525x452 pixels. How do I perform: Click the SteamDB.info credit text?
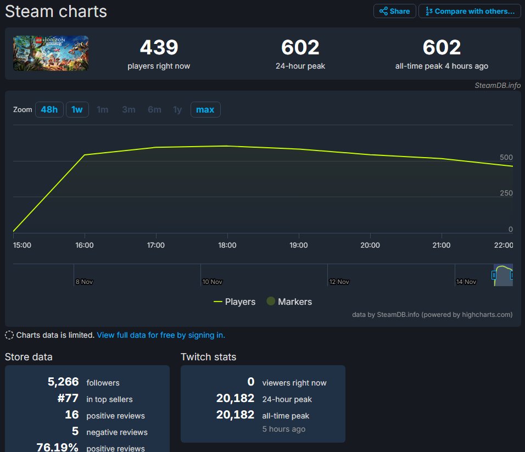pyautogui.click(x=498, y=85)
